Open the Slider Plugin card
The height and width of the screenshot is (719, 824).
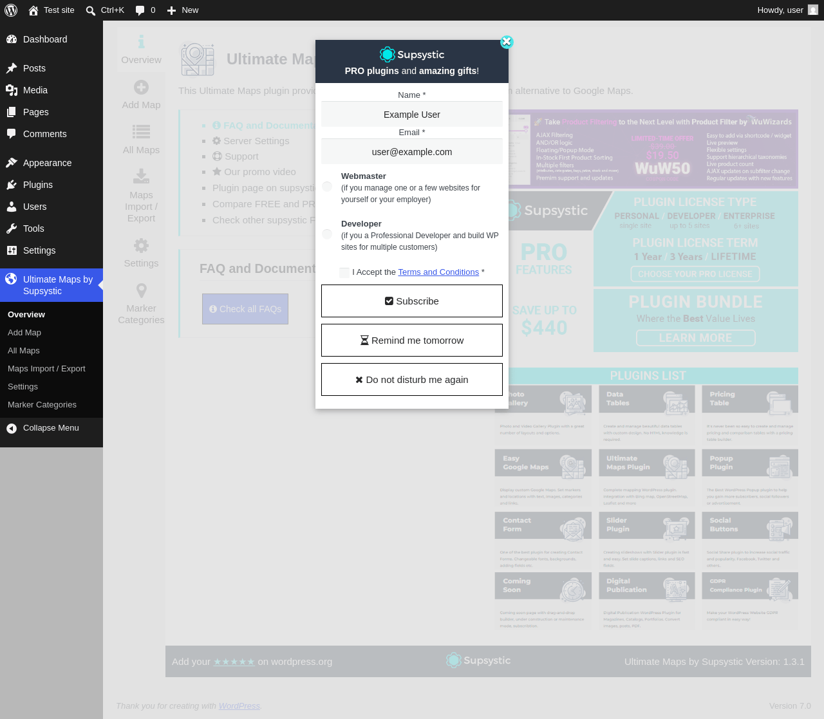tap(647, 541)
